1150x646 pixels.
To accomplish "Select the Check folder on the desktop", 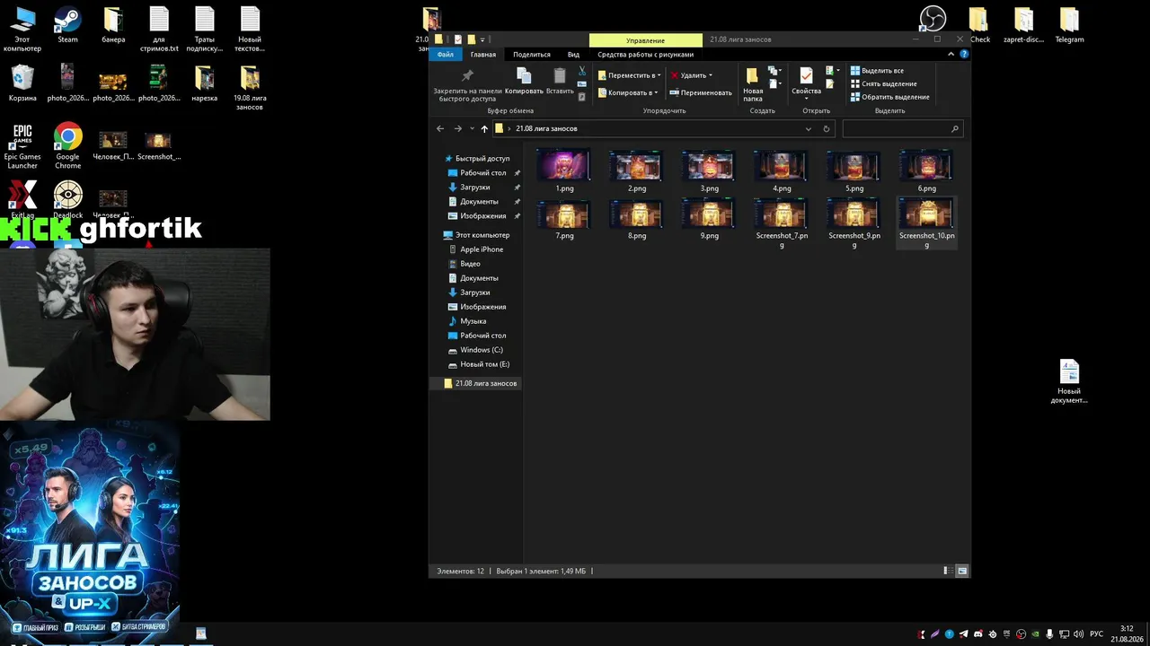I will [x=979, y=26].
